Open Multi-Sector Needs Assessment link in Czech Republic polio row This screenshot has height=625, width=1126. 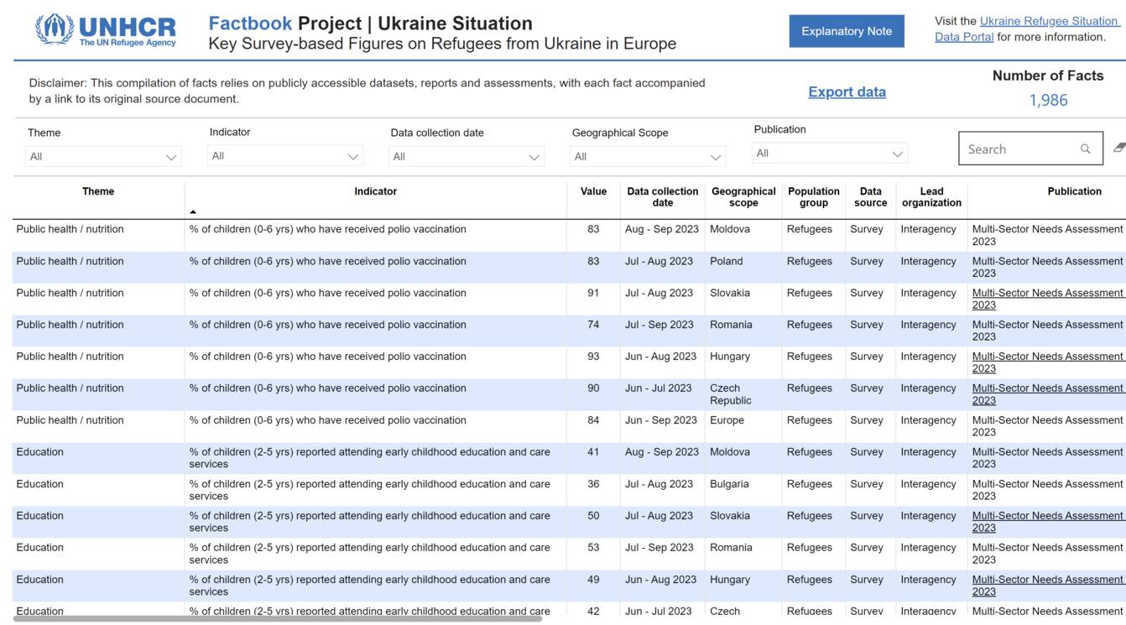click(1047, 394)
